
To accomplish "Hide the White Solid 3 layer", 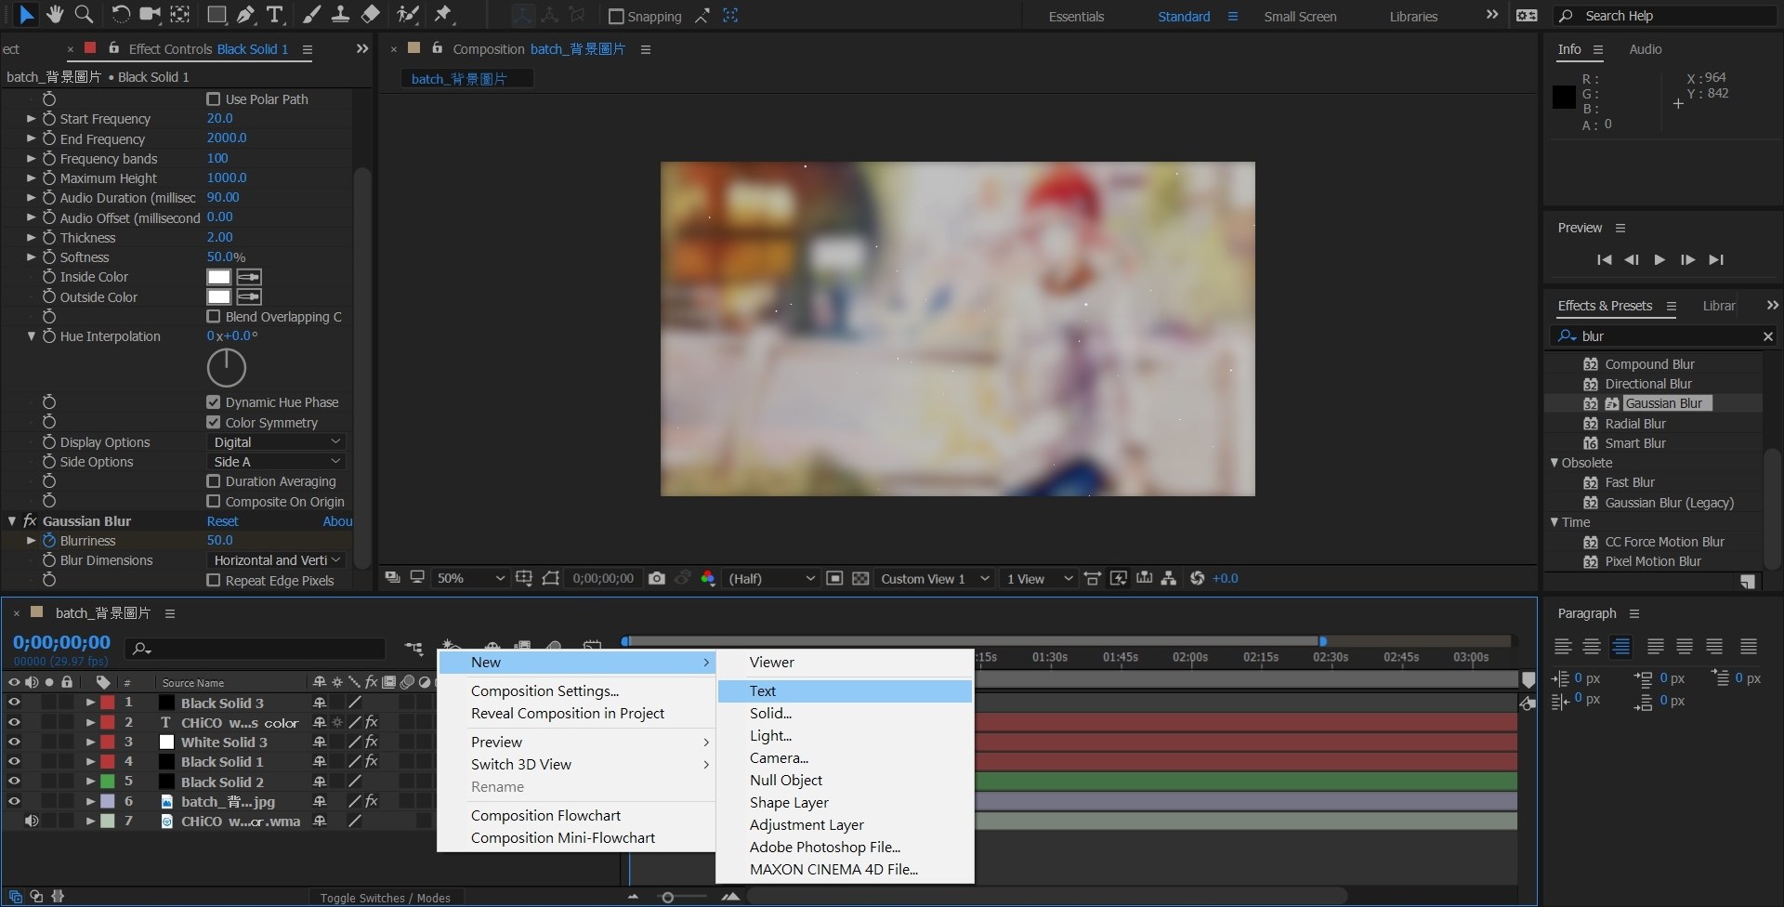I will point(14,742).
